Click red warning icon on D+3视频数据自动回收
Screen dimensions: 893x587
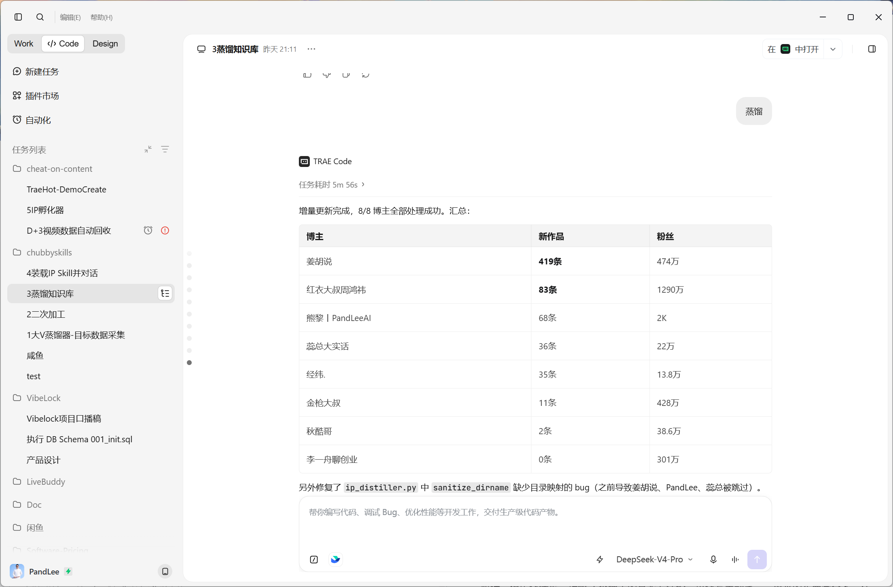[165, 230]
